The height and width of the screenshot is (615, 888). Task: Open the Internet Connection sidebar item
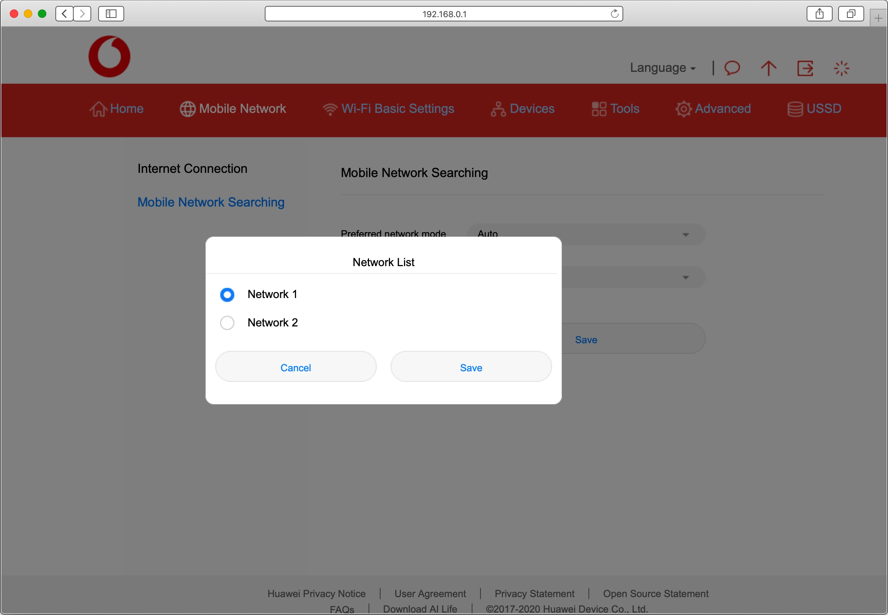(x=192, y=169)
